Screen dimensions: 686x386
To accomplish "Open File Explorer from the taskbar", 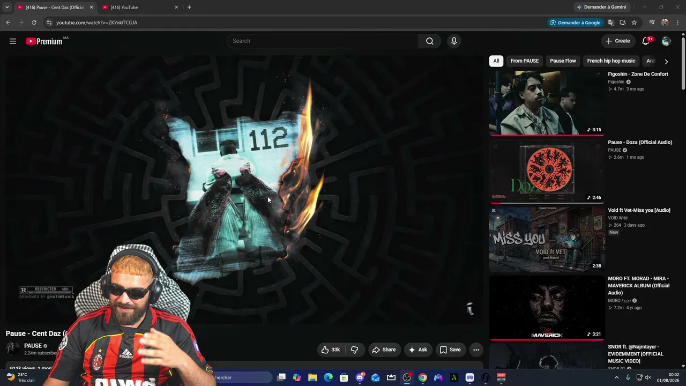I will coord(312,377).
